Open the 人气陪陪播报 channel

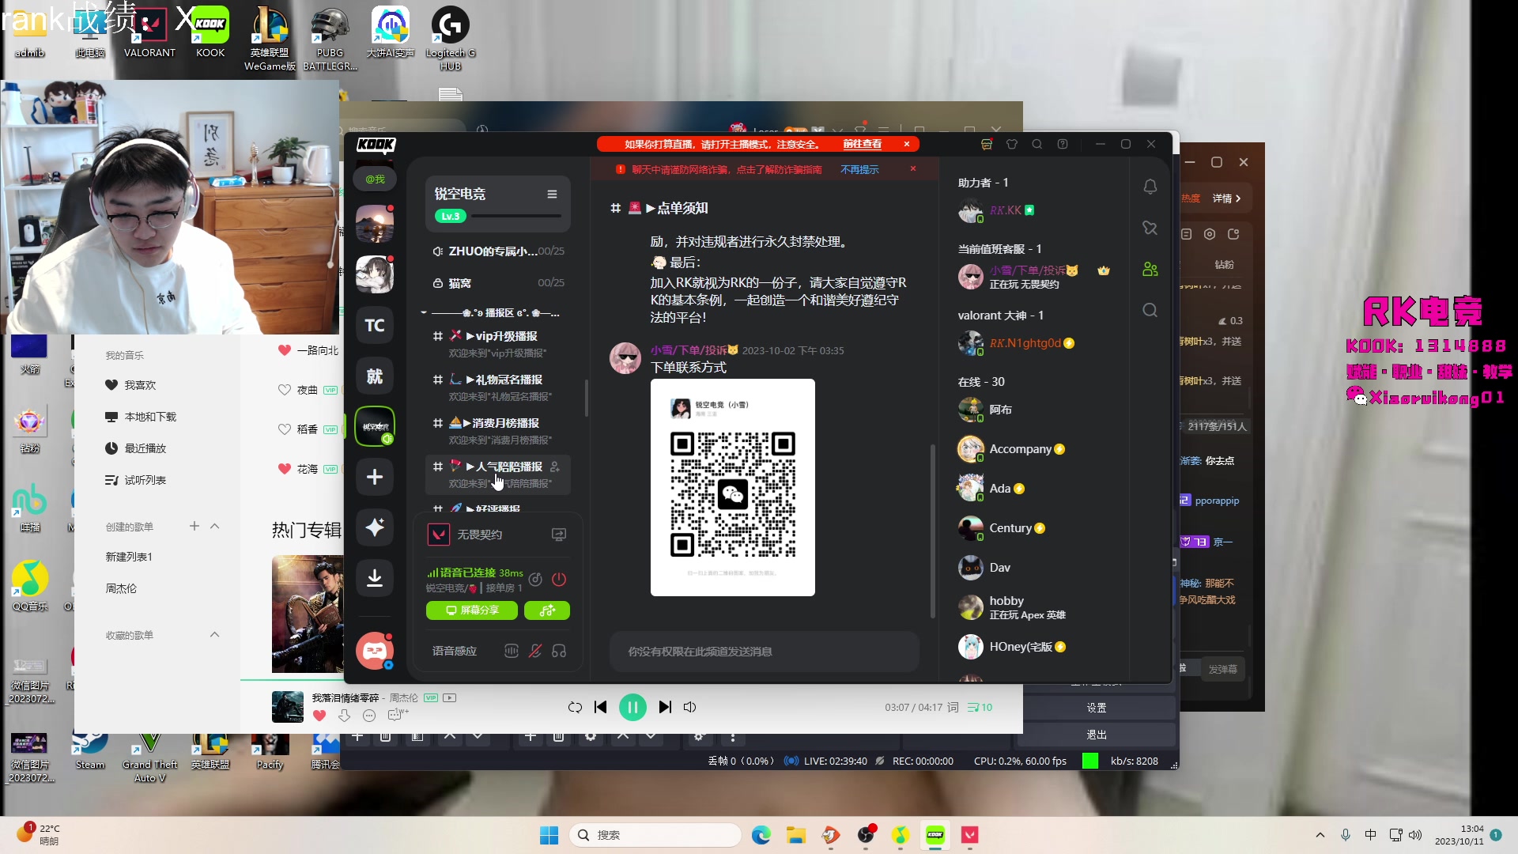498,474
